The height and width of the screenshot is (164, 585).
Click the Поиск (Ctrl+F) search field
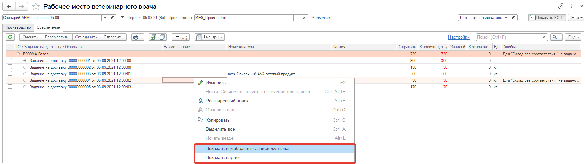click(x=508, y=37)
